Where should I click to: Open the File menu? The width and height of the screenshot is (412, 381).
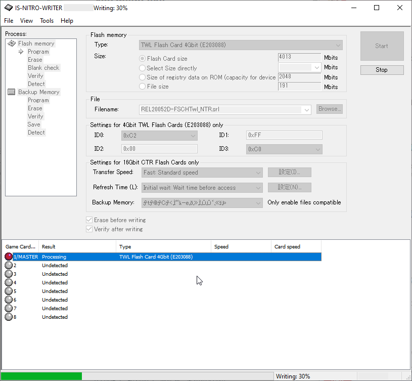(x=9, y=21)
